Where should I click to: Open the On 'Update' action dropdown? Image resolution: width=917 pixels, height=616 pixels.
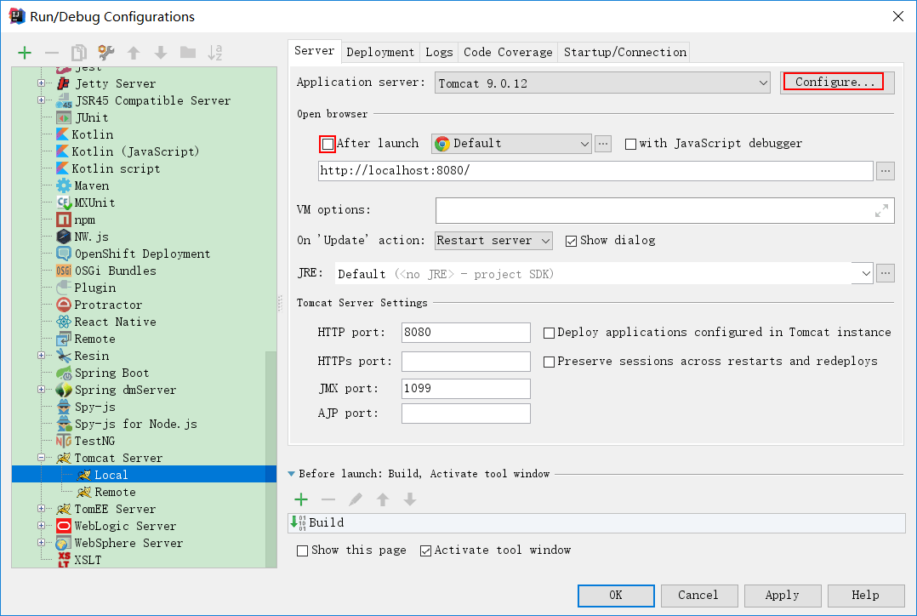pos(493,241)
